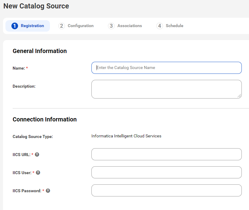
Task: Select the IICS User input field
Action: click(x=166, y=172)
